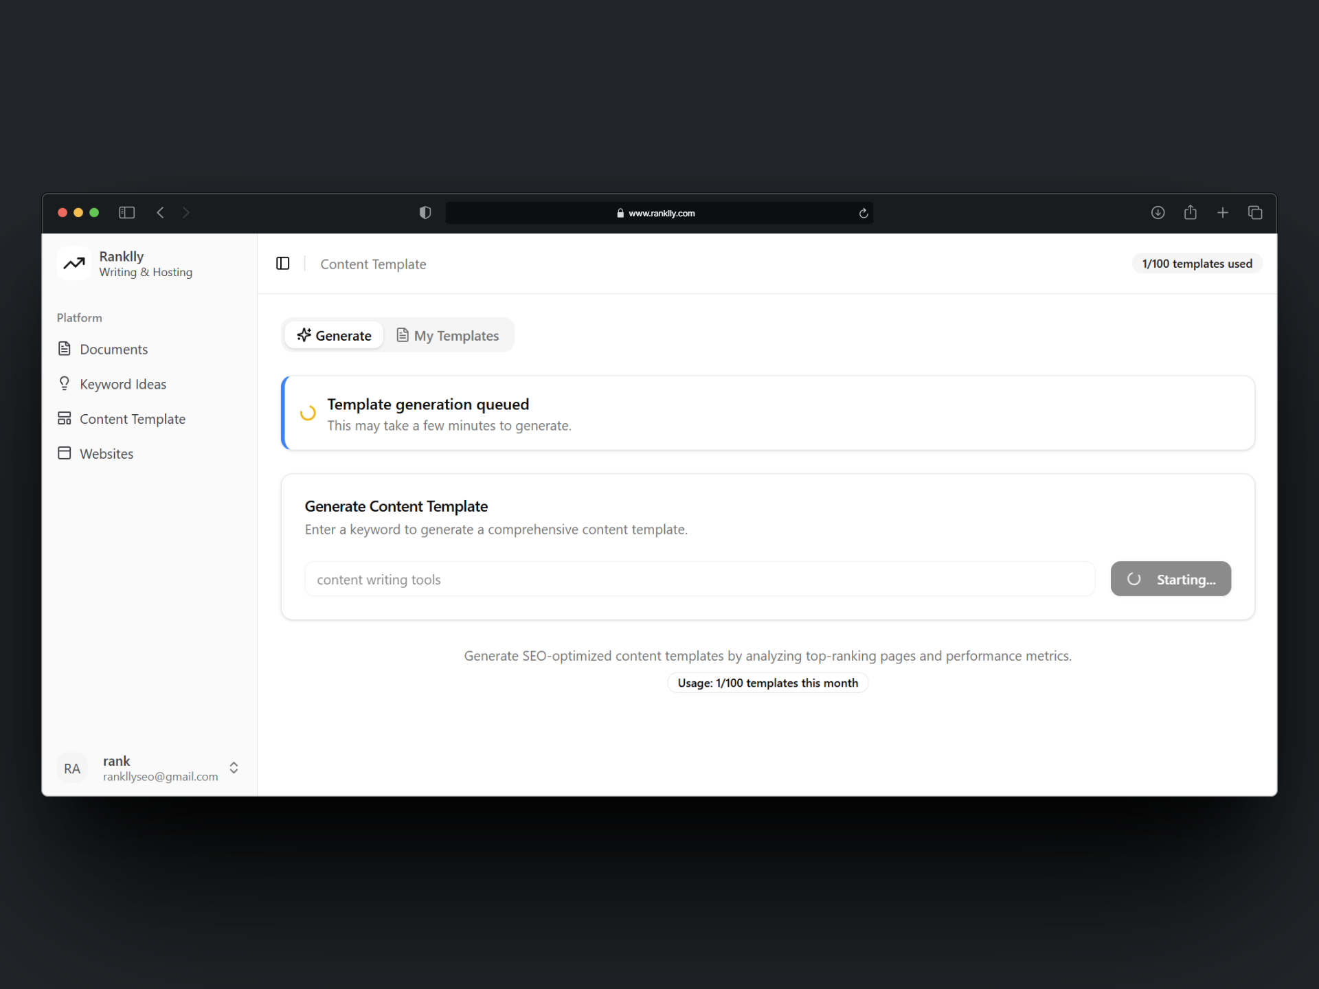This screenshot has height=989, width=1319.
Task: Open Keyword Ideas with the lightbulb icon
Action: 122,384
